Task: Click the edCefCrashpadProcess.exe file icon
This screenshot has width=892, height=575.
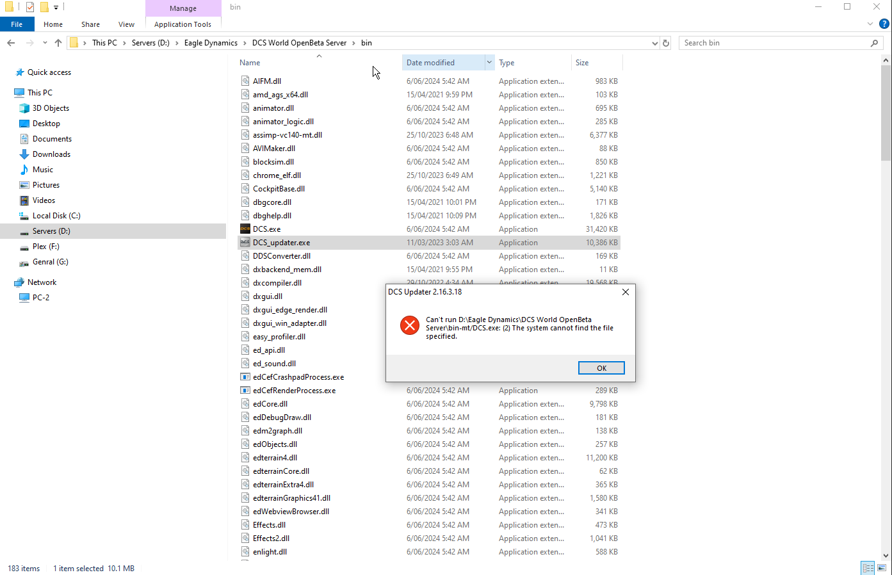Action: pos(245,377)
